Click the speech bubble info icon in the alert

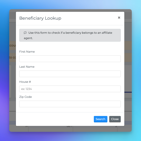[25, 33]
